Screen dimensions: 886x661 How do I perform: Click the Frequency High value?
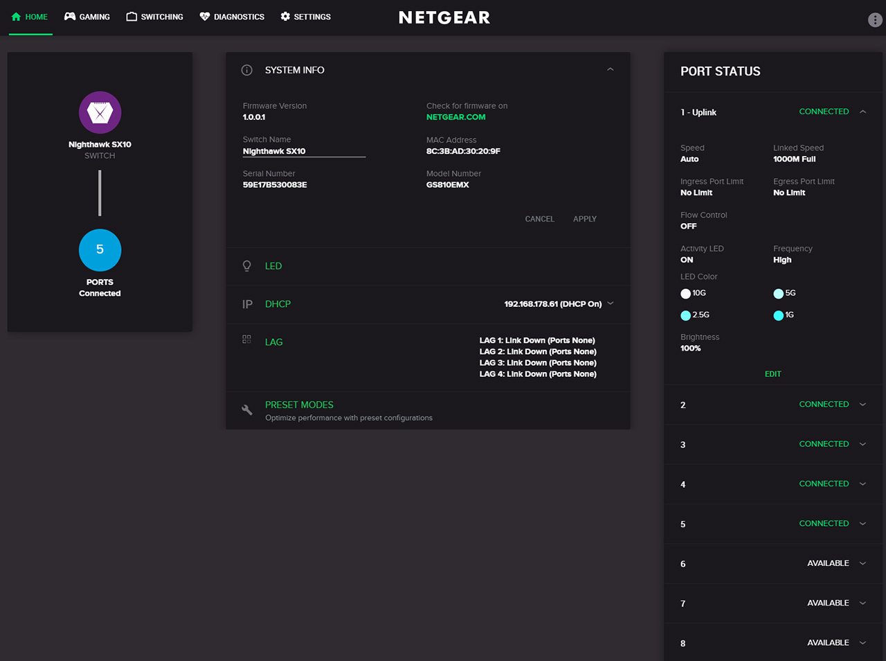[x=782, y=260]
